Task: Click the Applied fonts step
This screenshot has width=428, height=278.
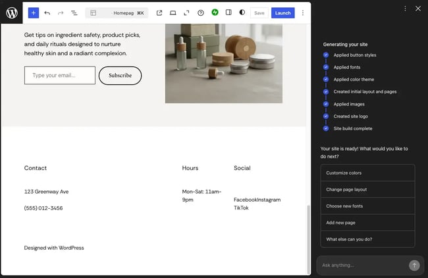Action: click(x=346, y=67)
